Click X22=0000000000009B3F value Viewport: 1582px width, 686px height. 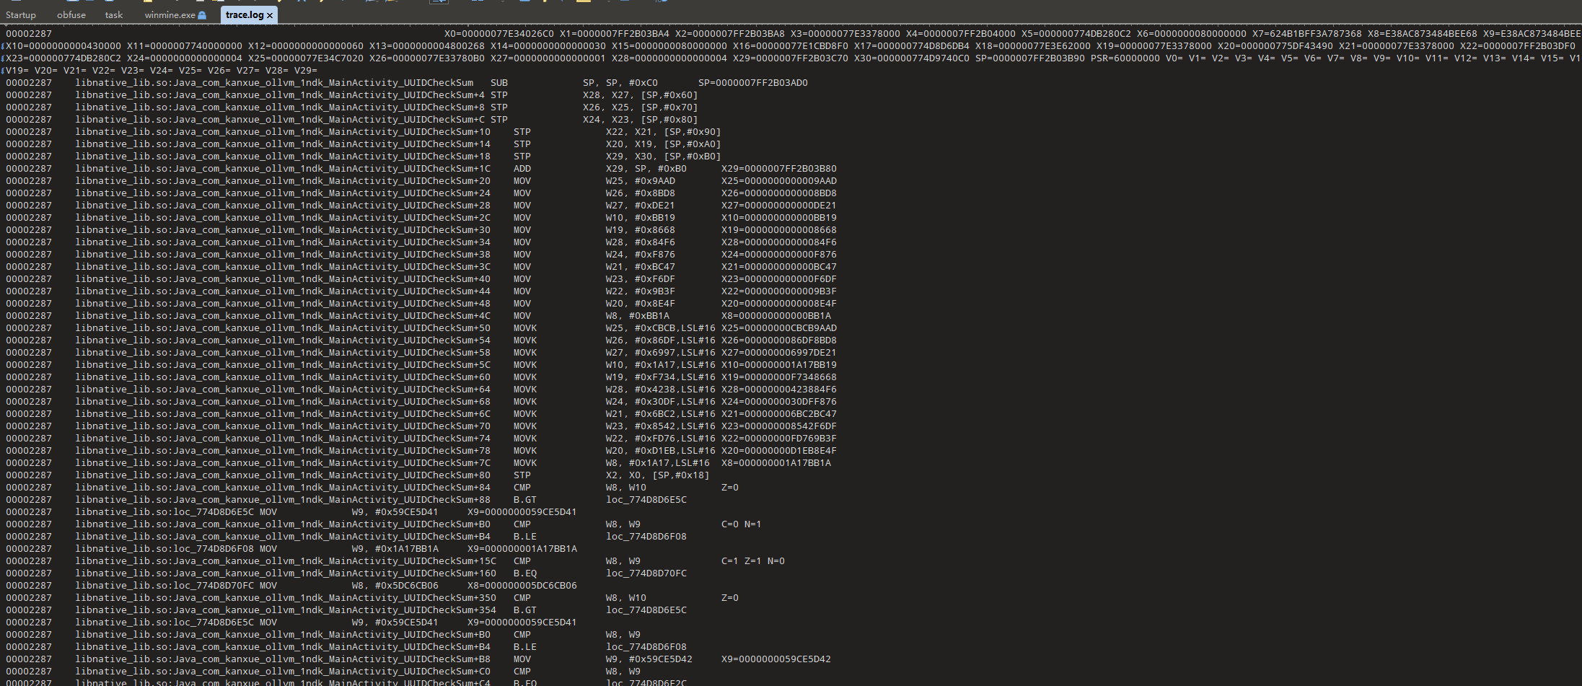[x=779, y=291]
